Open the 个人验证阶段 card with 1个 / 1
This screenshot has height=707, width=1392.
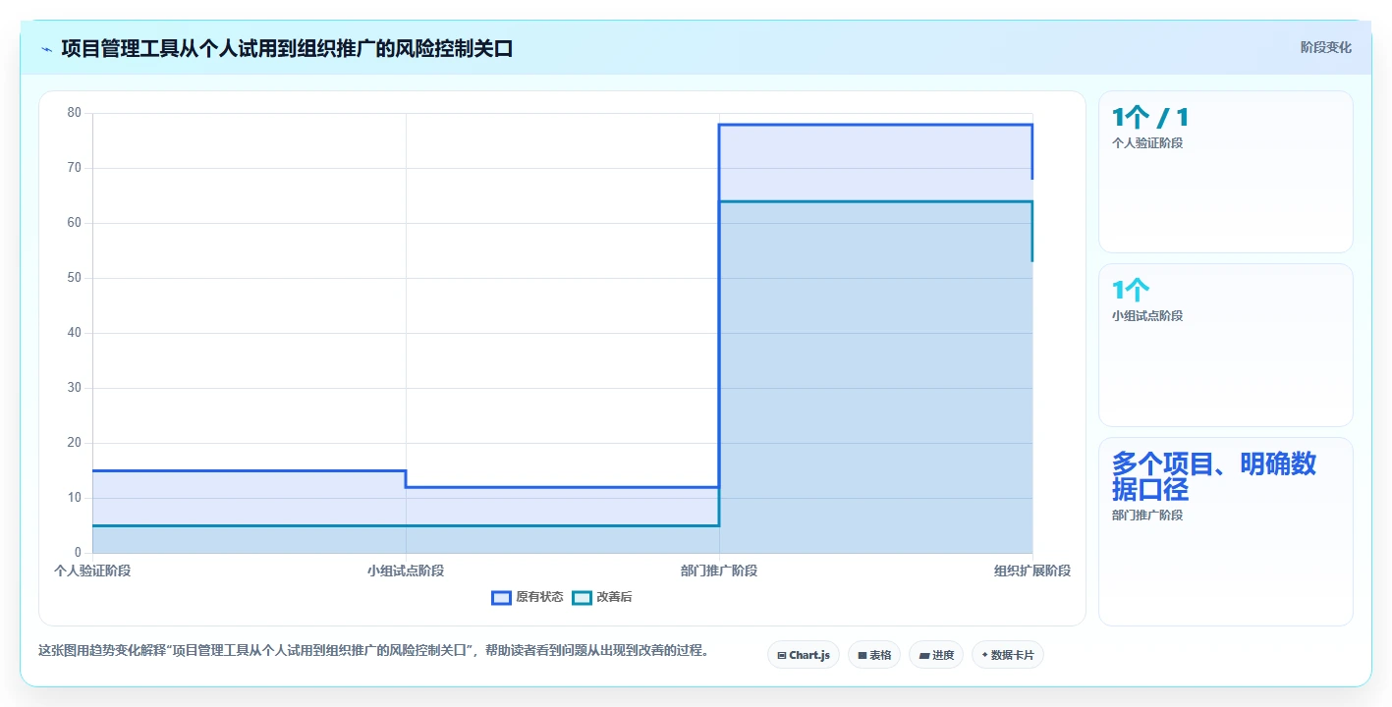[1225, 172]
